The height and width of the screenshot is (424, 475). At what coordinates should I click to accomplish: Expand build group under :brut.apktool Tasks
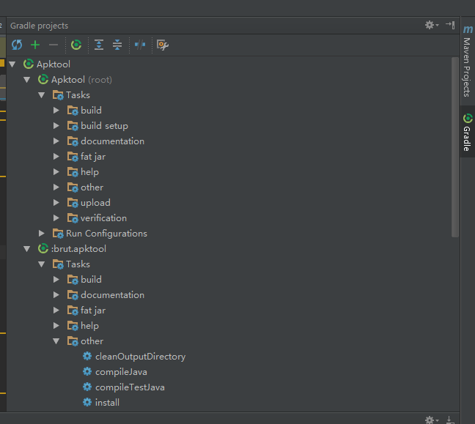point(56,279)
